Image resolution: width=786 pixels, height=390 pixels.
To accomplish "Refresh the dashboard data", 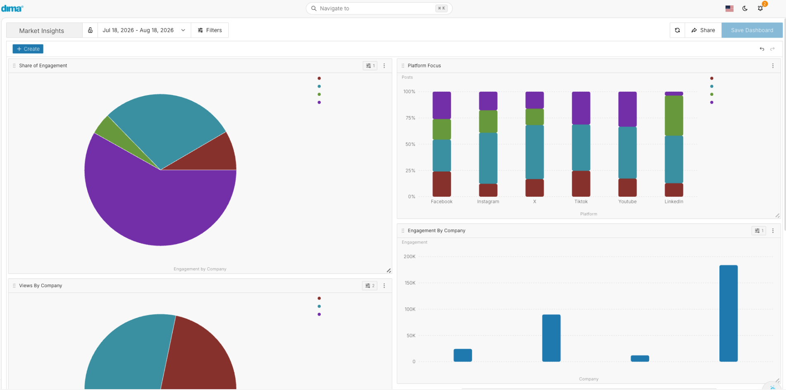I will pyautogui.click(x=677, y=30).
